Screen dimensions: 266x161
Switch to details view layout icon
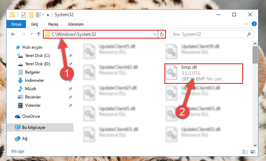pos(245,152)
